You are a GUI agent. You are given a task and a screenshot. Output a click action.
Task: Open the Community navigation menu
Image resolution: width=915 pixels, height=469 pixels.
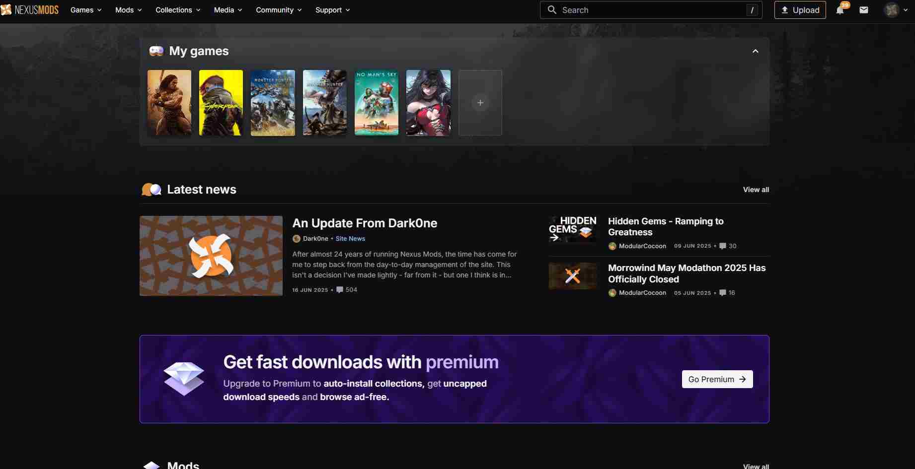click(x=279, y=10)
